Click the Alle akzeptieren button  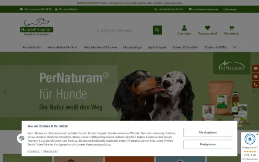pos(208,133)
